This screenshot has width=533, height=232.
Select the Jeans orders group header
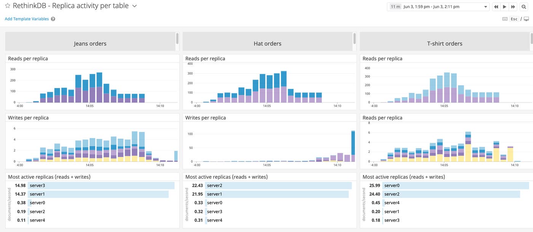[90, 43]
